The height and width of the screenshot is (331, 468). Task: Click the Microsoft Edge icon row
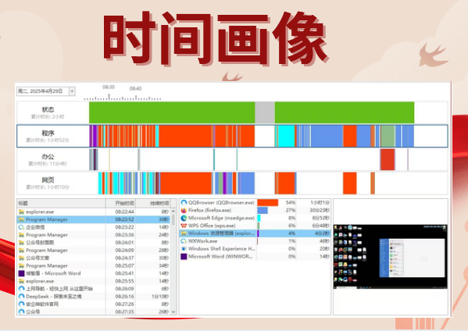point(184,218)
